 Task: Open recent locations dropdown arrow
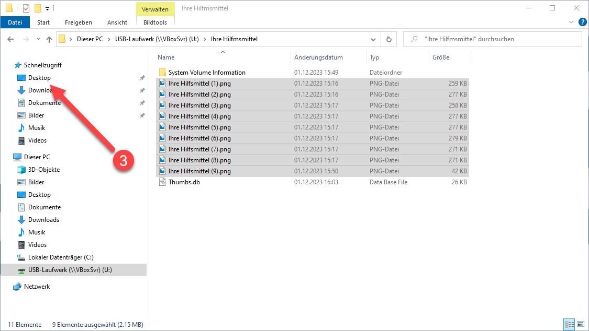38,39
